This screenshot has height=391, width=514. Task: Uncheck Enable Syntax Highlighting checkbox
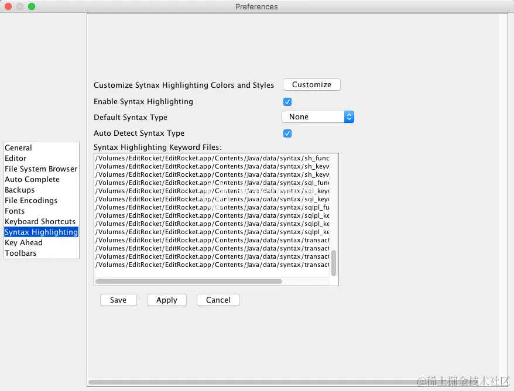(x=287, y=102)
